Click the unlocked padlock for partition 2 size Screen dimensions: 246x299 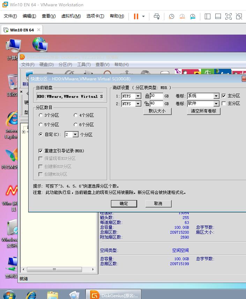click(x=147, y=103)
